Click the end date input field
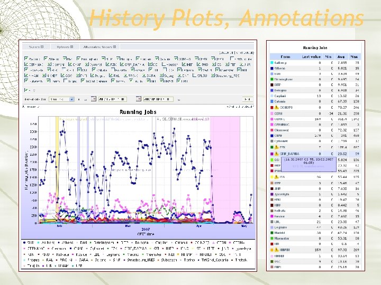381x285 pixels. tap(158, 99)
